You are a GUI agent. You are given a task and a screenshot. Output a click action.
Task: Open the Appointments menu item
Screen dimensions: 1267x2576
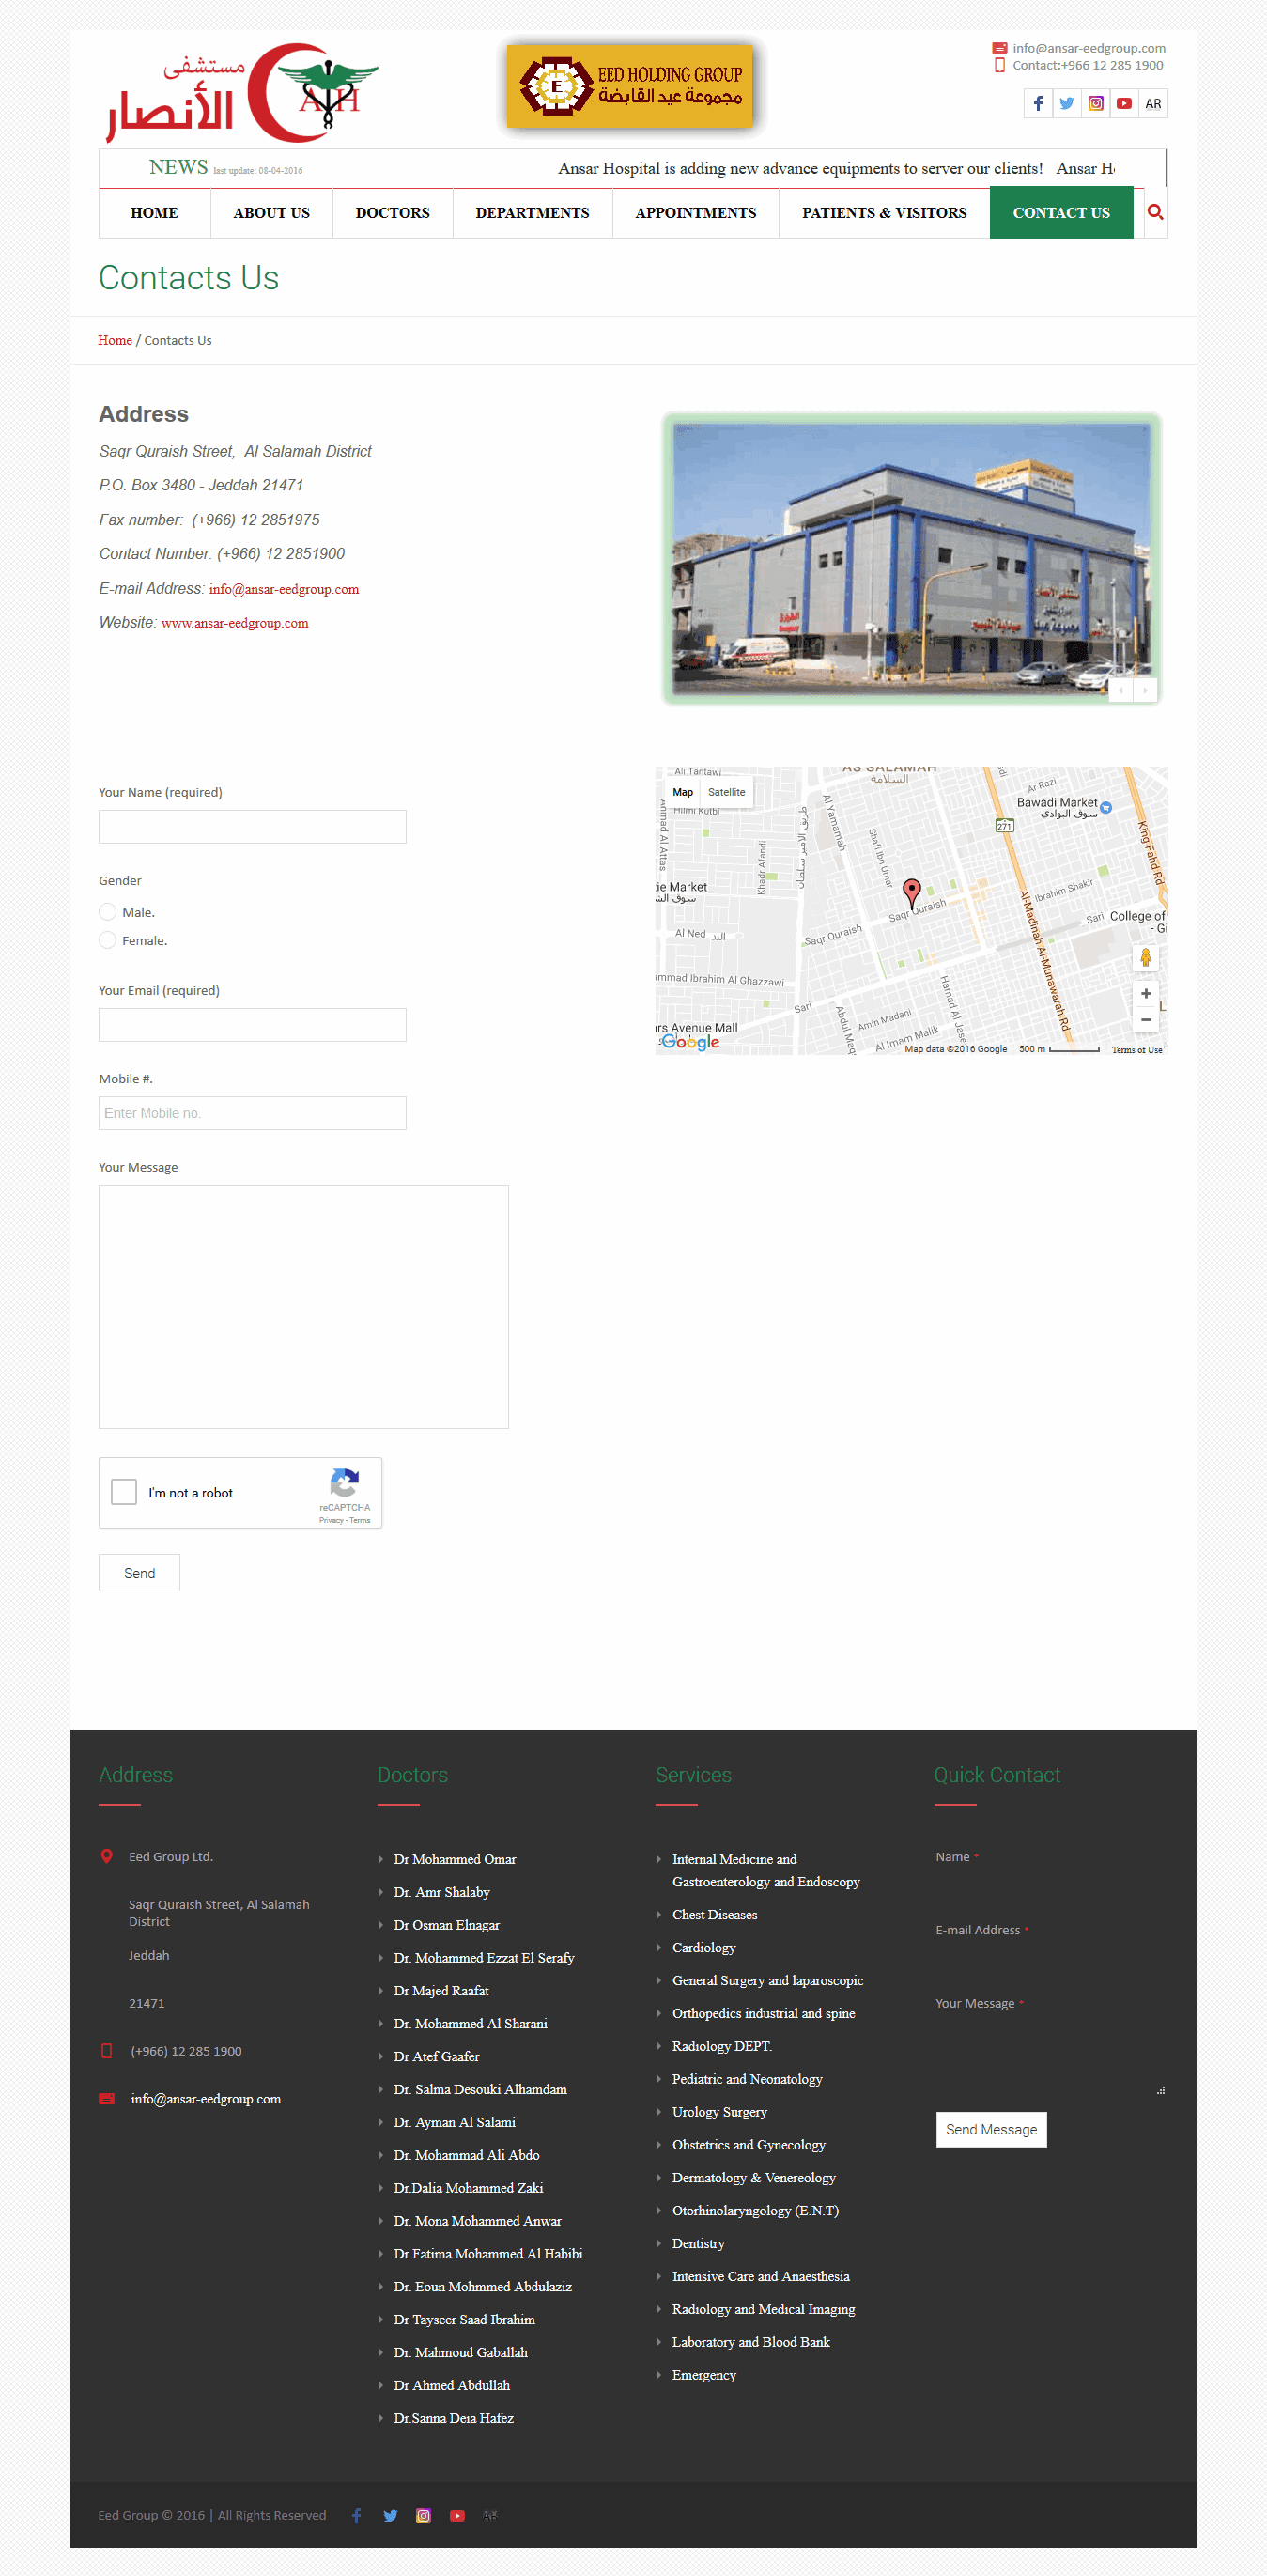point(695,213)
